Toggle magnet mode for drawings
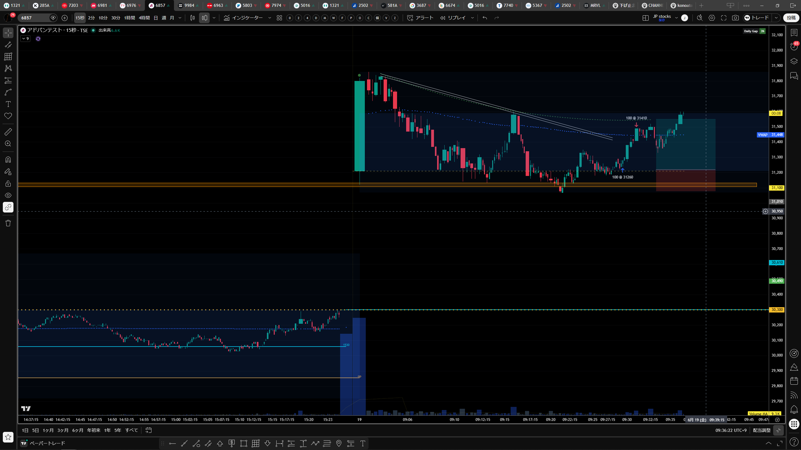The width and height of the screenshot is (801, 450). coord(8,160)
